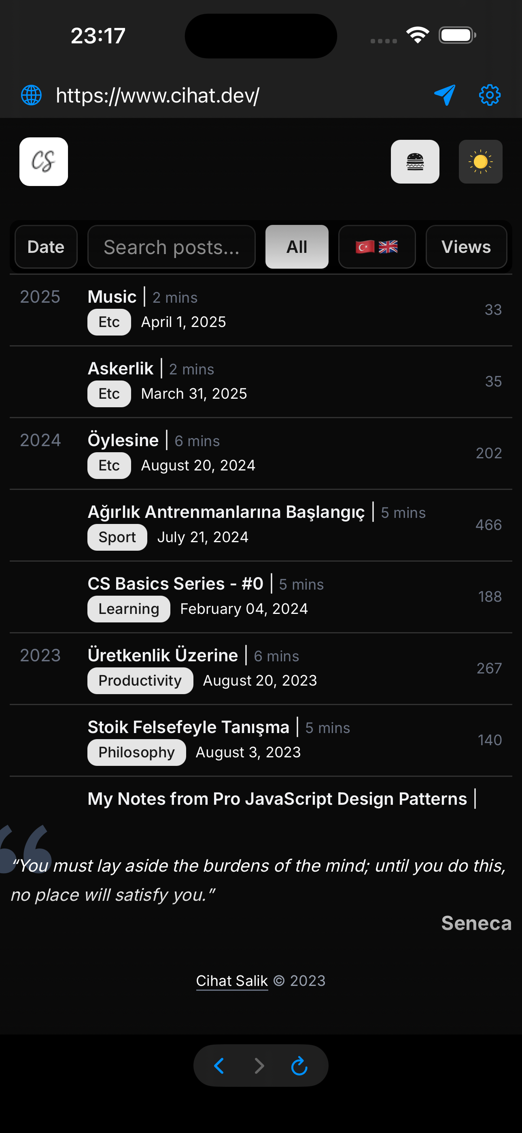This screenshot has height=1133, width=522.
Task: Open the hamburger menu
Action: (x=415, y=161)
